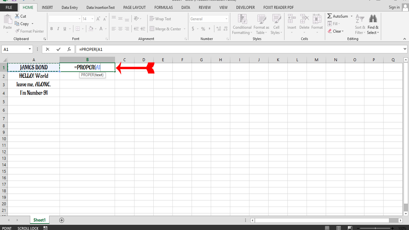Toggle Center alignment
Screen dimensions: 409x230
tap(120, 29)
